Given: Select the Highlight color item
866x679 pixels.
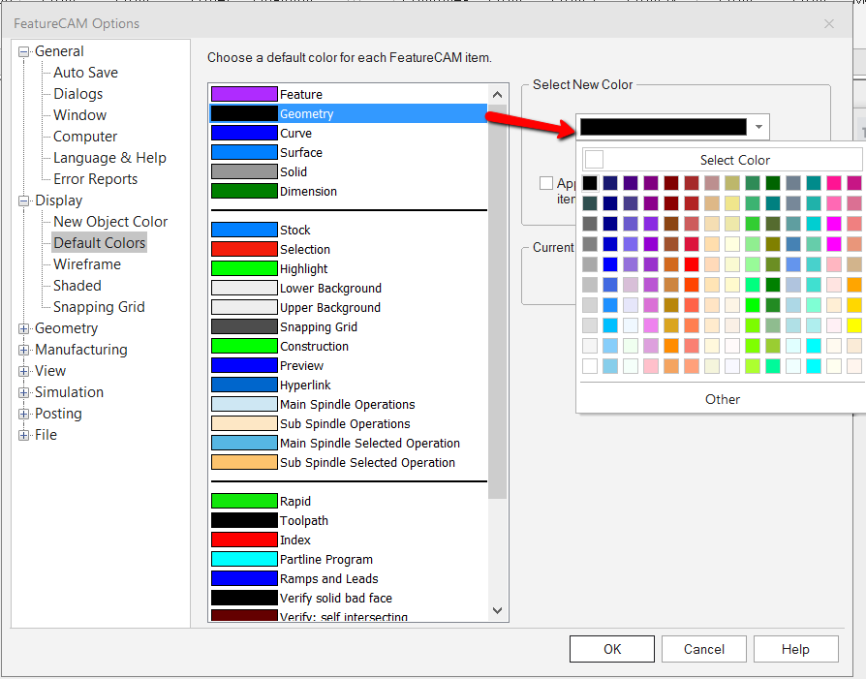Looking at the screenshot, I should 349,268.
